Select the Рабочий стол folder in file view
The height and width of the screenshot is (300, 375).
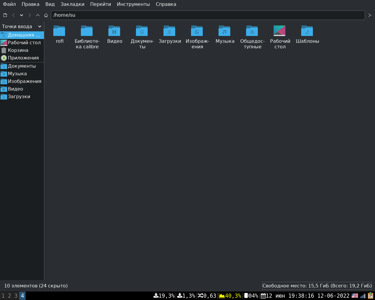279,31
